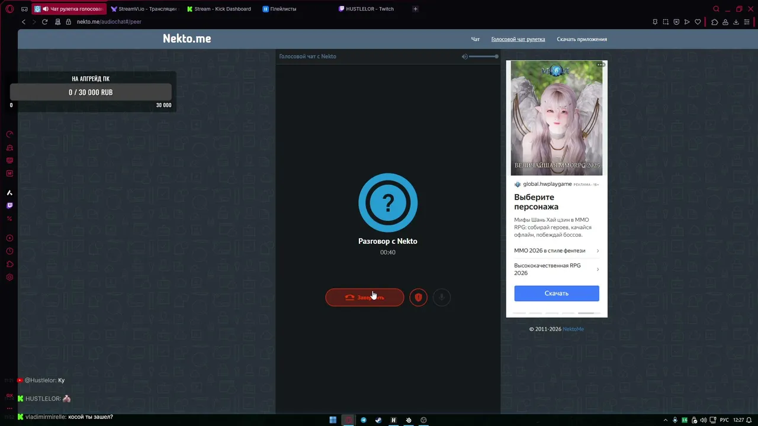Open the Opera menu logo
The width and height of the screenshot is (758, 426).
point(9,9)
